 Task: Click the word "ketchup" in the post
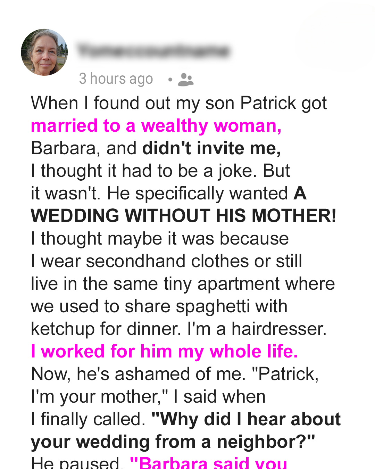point(63,329)
